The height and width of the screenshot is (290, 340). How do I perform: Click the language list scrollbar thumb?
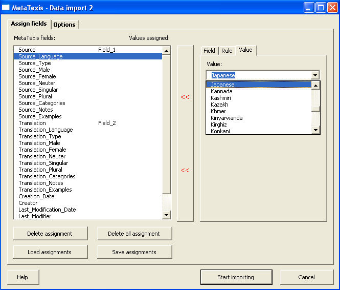(315, 109)
